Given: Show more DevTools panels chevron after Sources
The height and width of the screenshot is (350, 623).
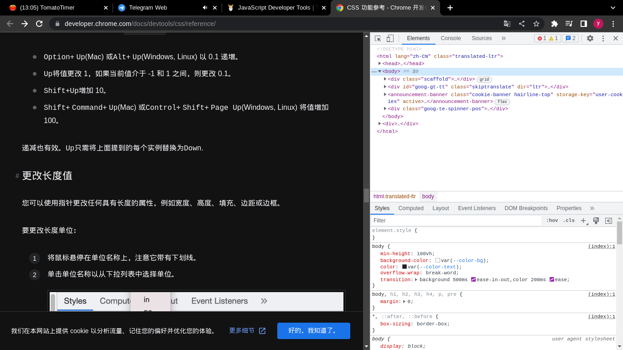Looking at the screenshot, I should (x=504, y=38).
